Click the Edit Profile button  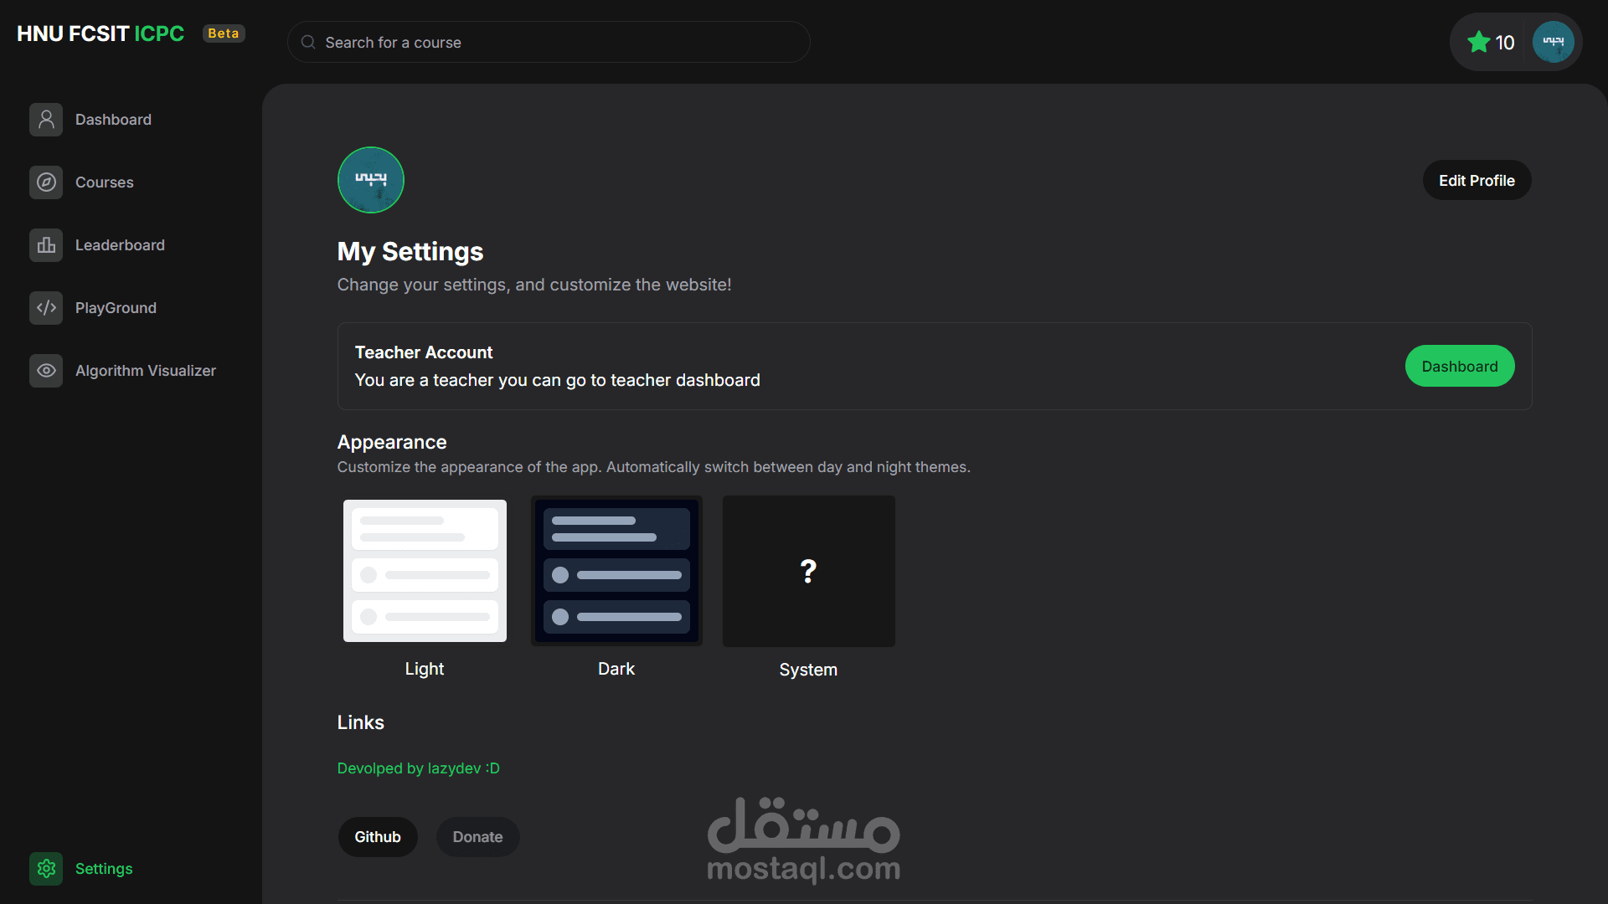coord(1477,180)
